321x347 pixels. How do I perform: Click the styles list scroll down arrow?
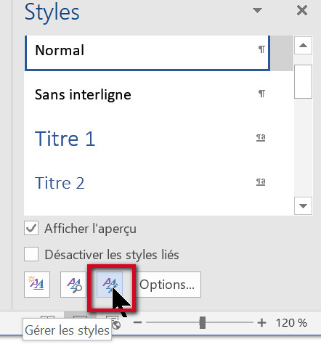(303, 205)
